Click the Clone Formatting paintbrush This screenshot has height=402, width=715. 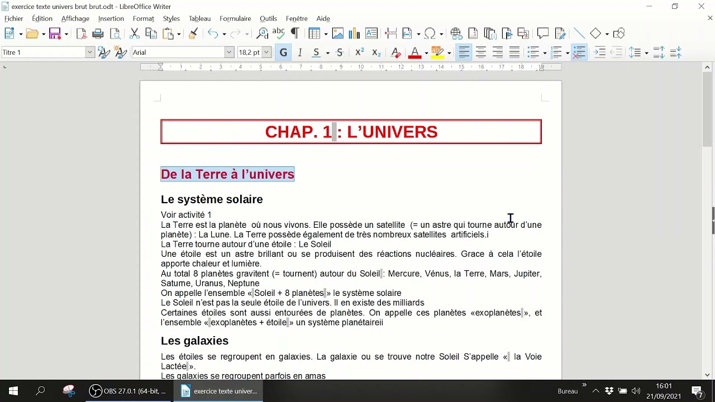click(193, 33)
